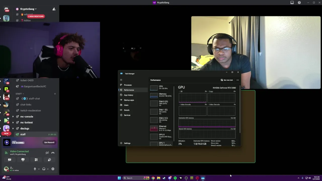Open the Video Decode graph dropdown
The image size is (322, 181).
coord(214,105)
